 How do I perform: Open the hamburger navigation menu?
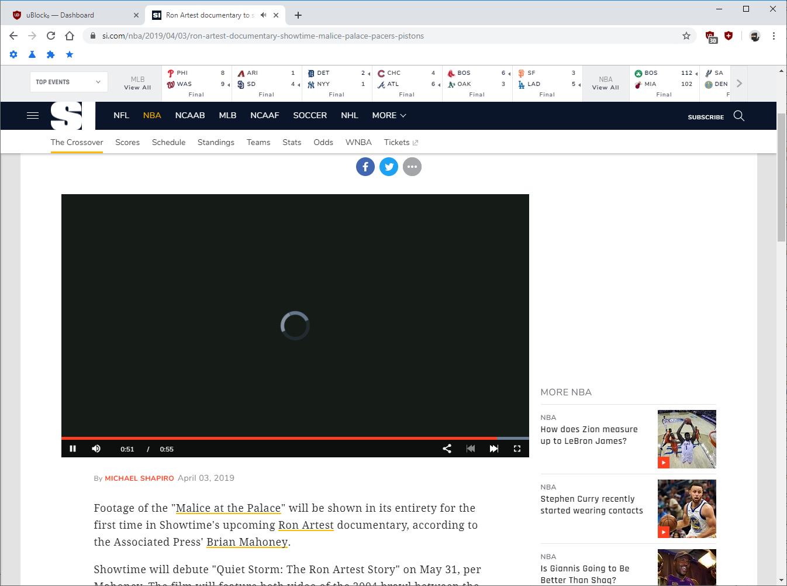32,115
